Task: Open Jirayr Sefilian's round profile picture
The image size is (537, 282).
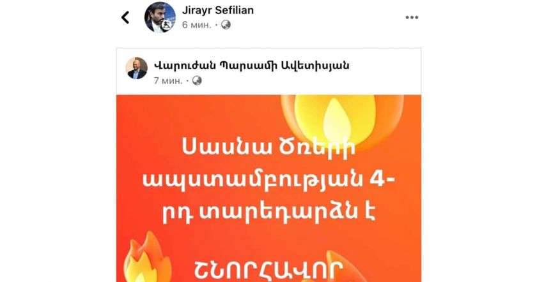Action: tap(160, 17)
